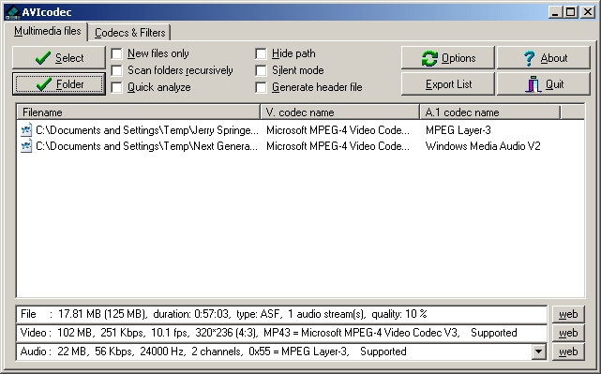601x374 pixels.
Task: Enable Silent mode checkbox
Action: click(x=261, y=70)
